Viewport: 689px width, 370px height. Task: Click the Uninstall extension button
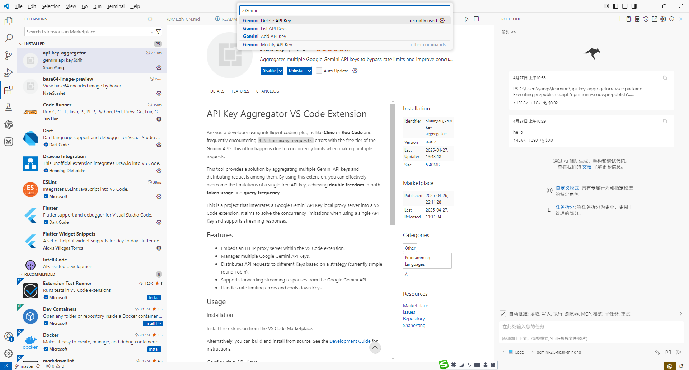point(296,71)
